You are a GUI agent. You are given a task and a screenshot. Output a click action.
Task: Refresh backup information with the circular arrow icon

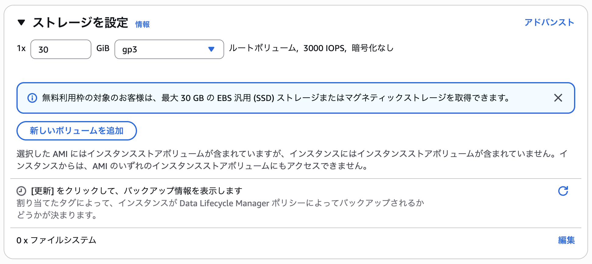pos(563,191)
